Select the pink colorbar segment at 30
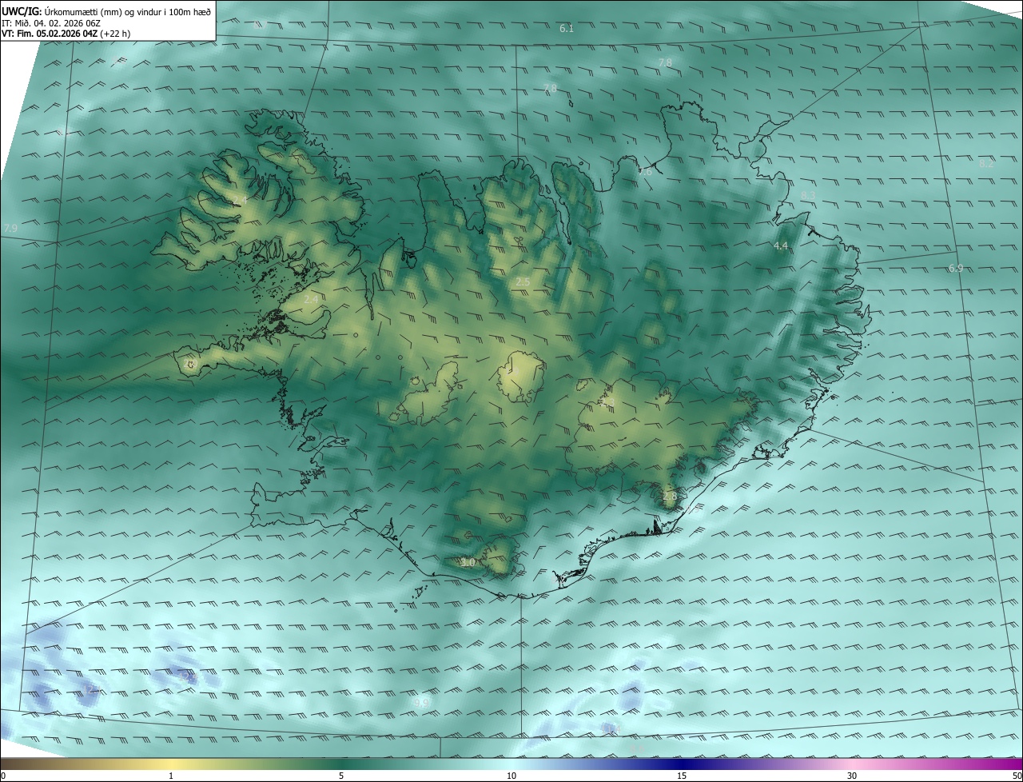The height and width of the screenshot is (782, 1023). 852,763
